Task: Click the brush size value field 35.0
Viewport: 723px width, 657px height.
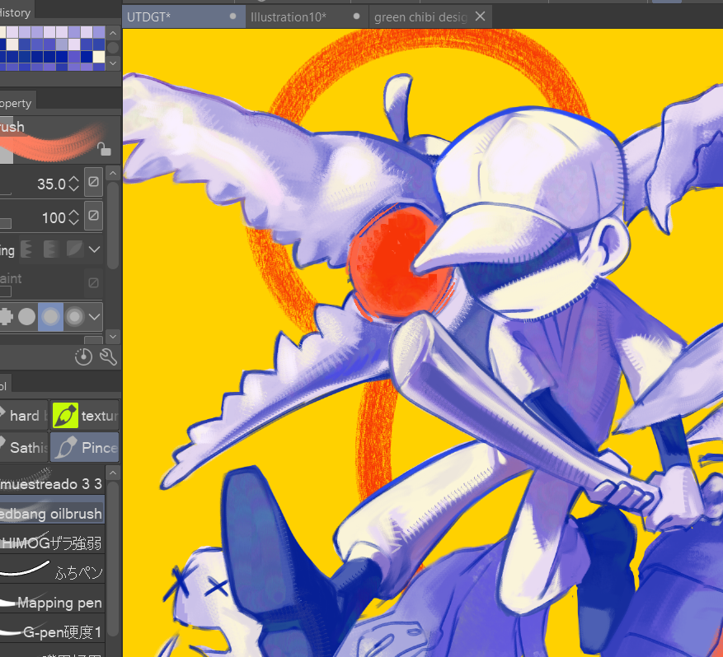Action: pos(51,184)
